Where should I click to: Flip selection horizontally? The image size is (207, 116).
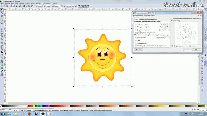point(17,6)
